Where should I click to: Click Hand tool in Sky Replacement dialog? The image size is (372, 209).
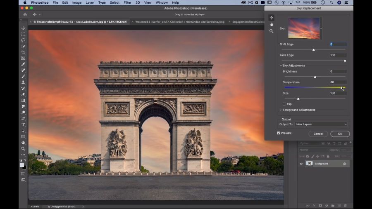[x=271, y=24]
